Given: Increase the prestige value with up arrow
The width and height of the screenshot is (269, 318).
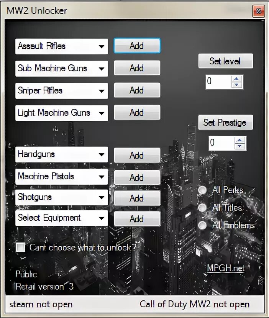Looking at the screenshot, I should click(240, 140).
